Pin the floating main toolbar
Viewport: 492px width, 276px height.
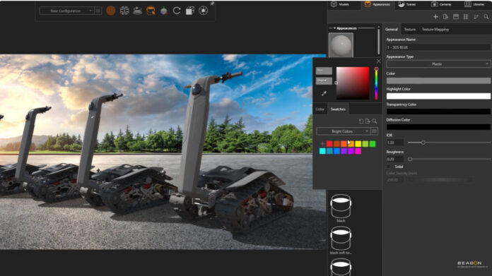pos(213,4)
